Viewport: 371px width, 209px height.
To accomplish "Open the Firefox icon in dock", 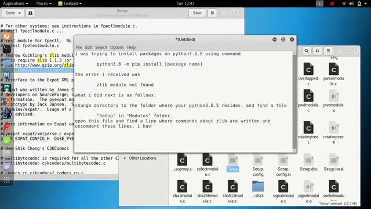I will tap(6, 36).
